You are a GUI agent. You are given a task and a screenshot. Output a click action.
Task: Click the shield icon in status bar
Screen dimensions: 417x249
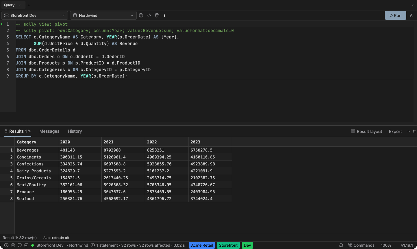pos(20,245)
